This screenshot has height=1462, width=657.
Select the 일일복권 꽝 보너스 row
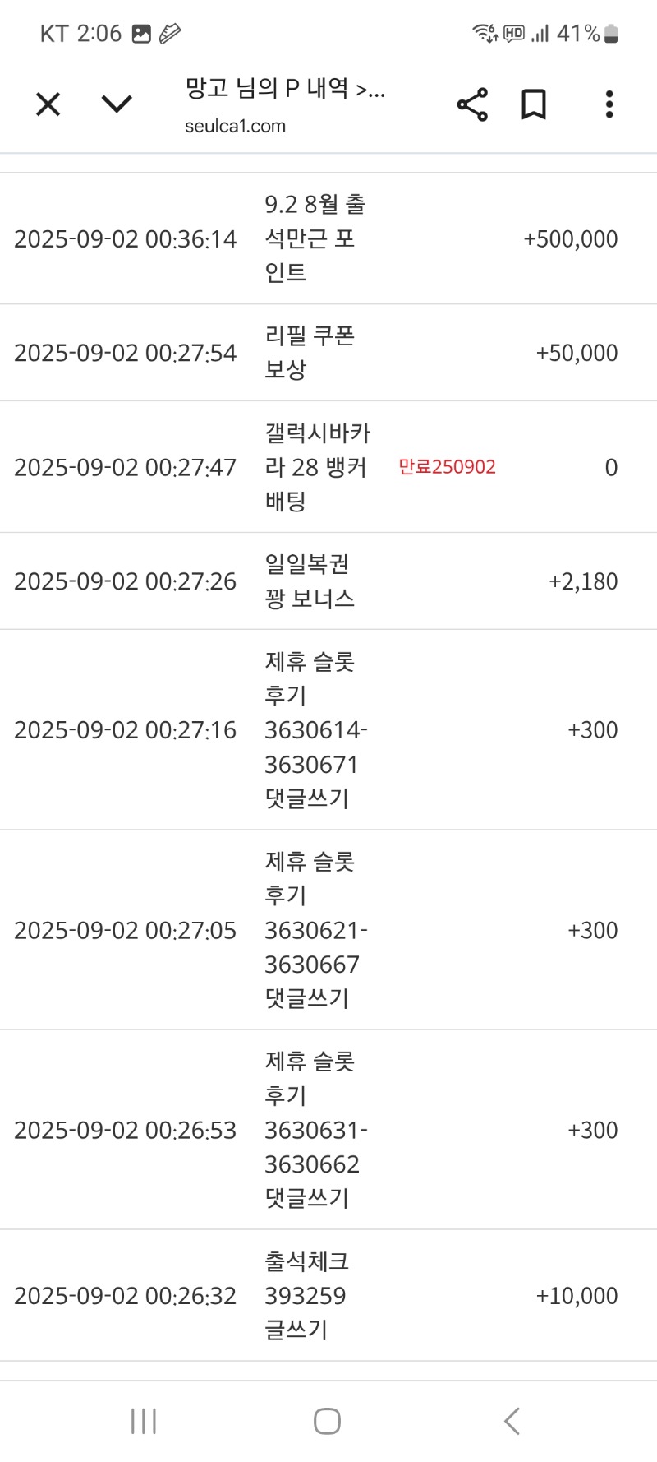click(328, 581)
